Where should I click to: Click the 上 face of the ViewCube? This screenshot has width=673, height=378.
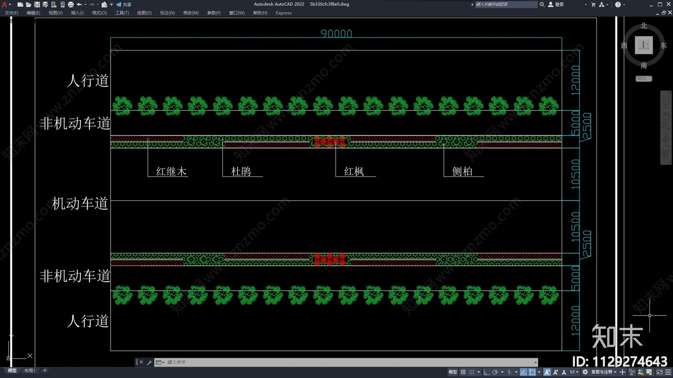644,45
